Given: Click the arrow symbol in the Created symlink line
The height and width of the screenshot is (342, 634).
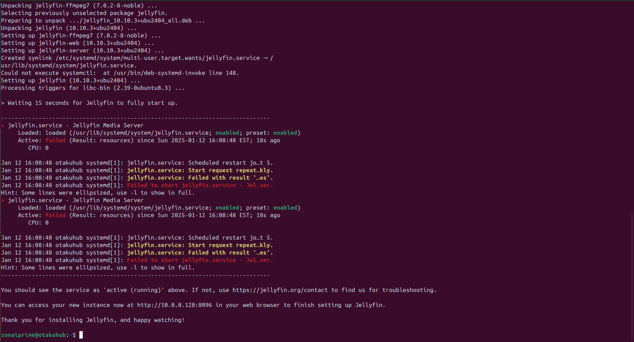Looking at the screenshot, I should click(265, 58).
